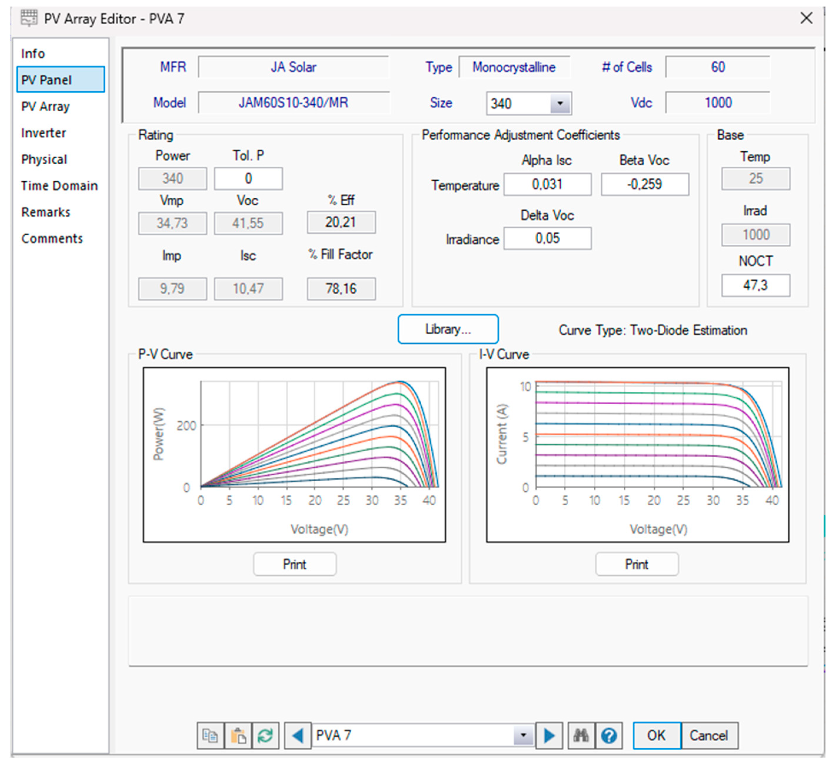Click the binoculars find icon

[x=581, y=736]
